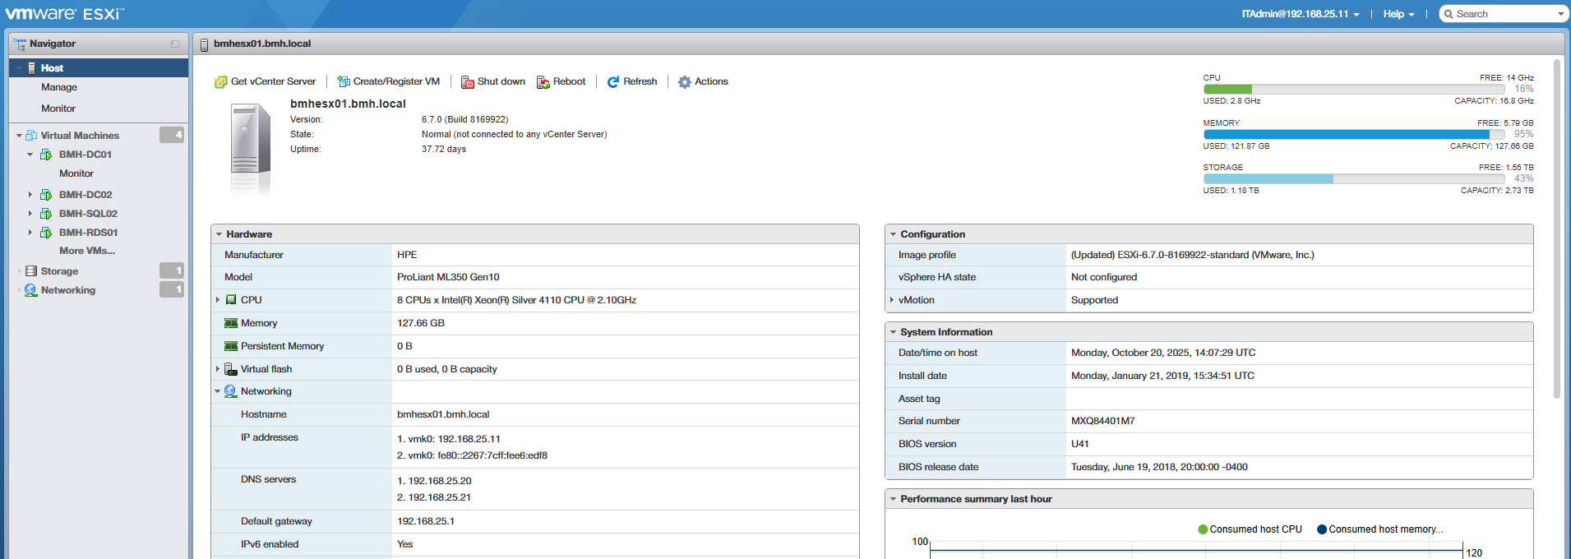This screenshot has width=1571, height=559.
Task: Open the Help menu
Action: click(x=1398, y=14)
